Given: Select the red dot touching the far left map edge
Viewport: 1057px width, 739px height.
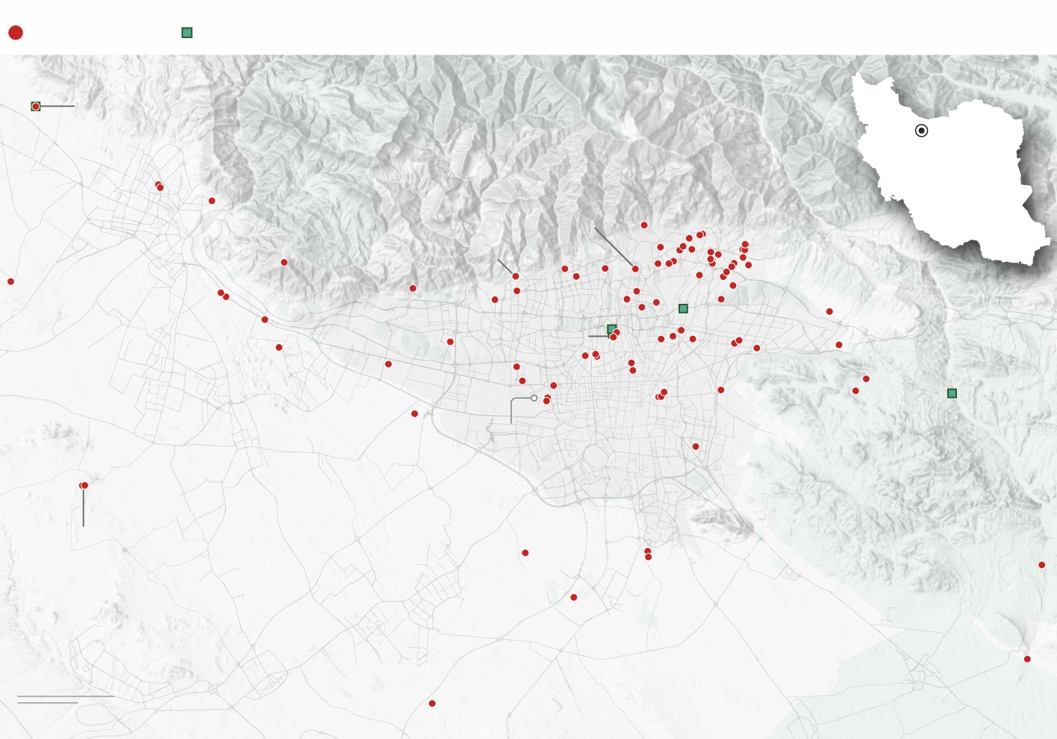Looking at the screenshot, I should pyautogui.click(x=10, y=281).
